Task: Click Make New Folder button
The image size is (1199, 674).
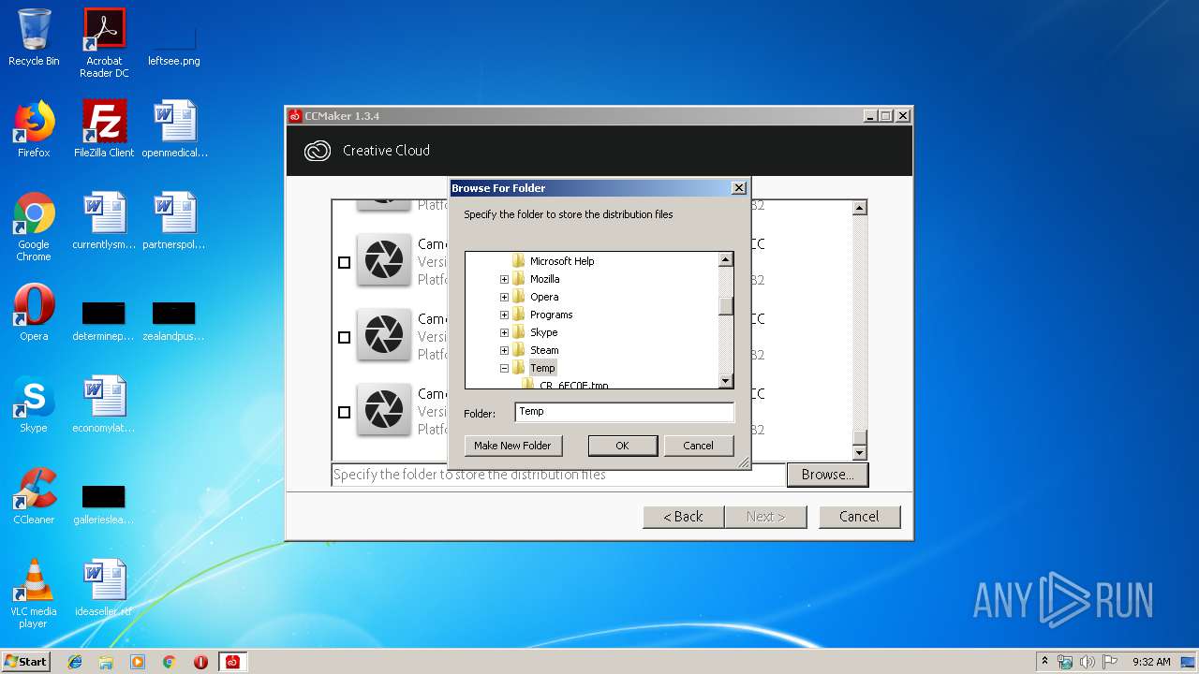Action: (x=512, y=446)
